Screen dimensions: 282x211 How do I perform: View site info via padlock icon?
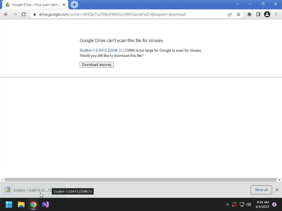(35, 14)
